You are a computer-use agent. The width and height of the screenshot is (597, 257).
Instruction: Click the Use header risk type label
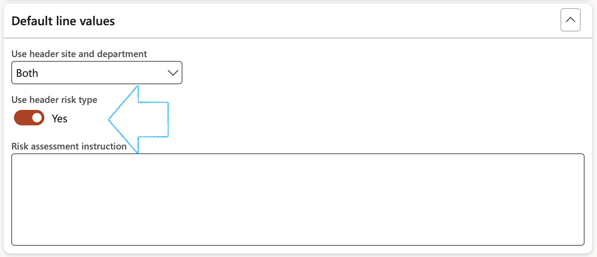point(54,100)
